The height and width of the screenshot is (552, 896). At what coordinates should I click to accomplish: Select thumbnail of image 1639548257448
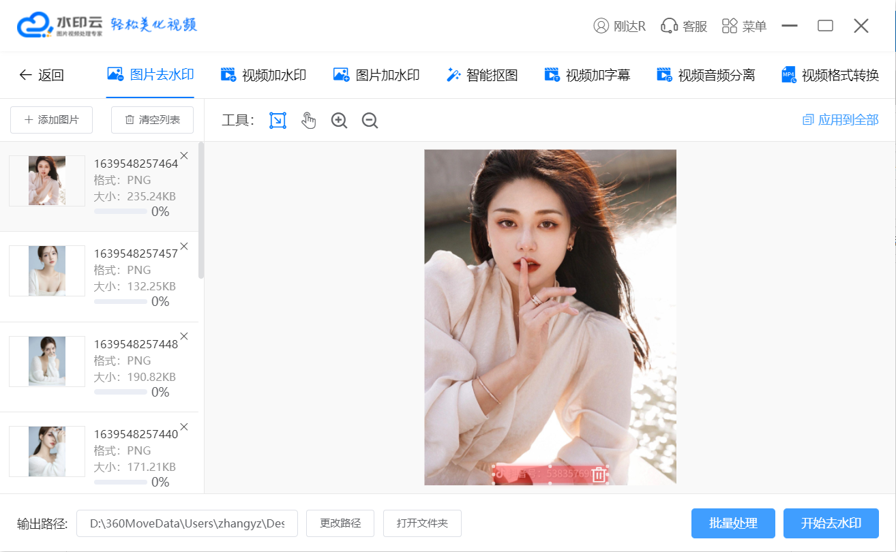[x=47, y=361]
